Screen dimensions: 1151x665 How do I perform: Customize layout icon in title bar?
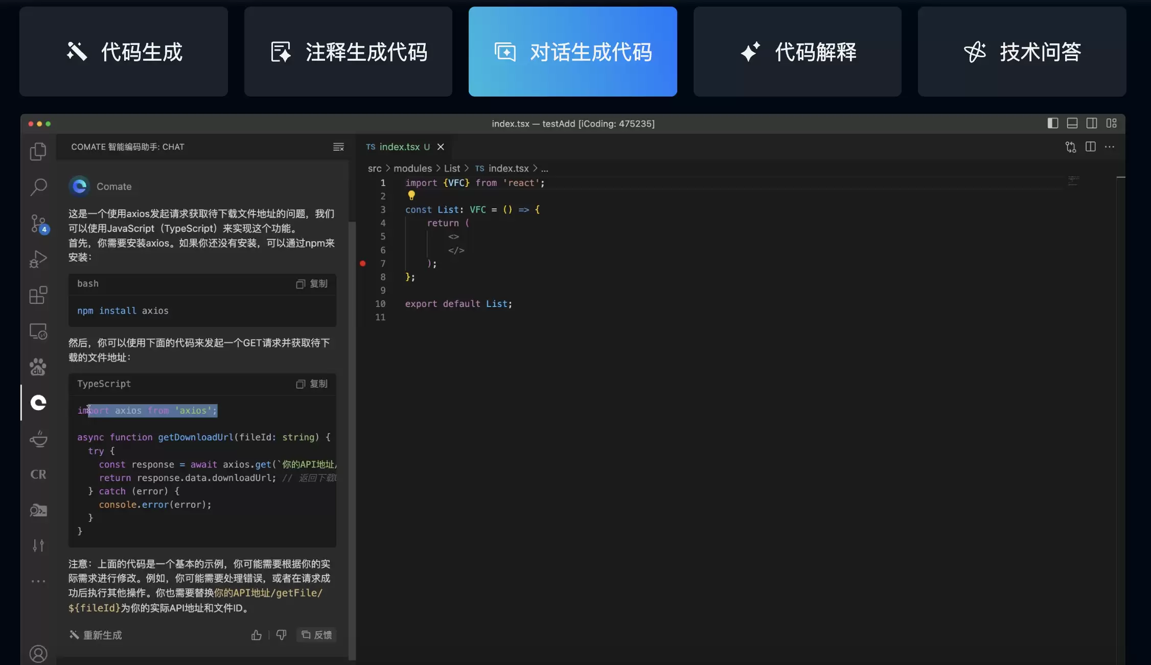[1111, 123]
